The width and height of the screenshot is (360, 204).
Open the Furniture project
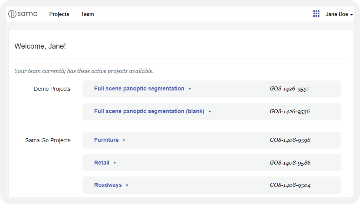tap(106, 140)
